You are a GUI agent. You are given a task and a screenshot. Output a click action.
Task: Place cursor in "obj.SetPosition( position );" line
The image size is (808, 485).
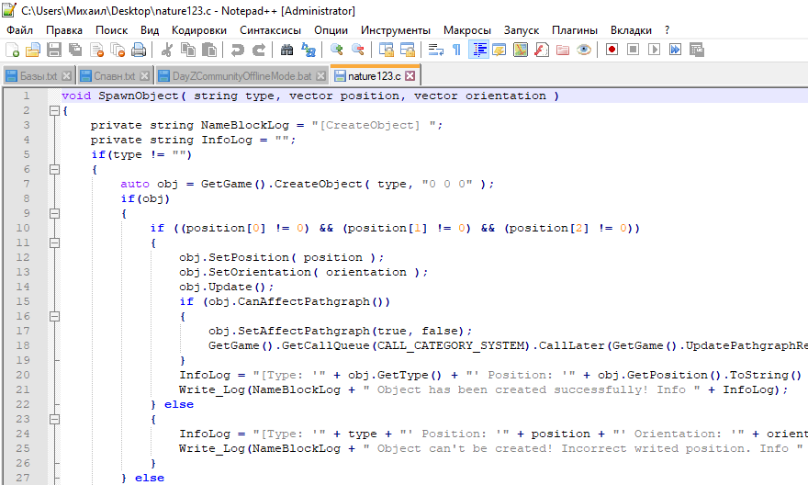(x=281, y=257)
